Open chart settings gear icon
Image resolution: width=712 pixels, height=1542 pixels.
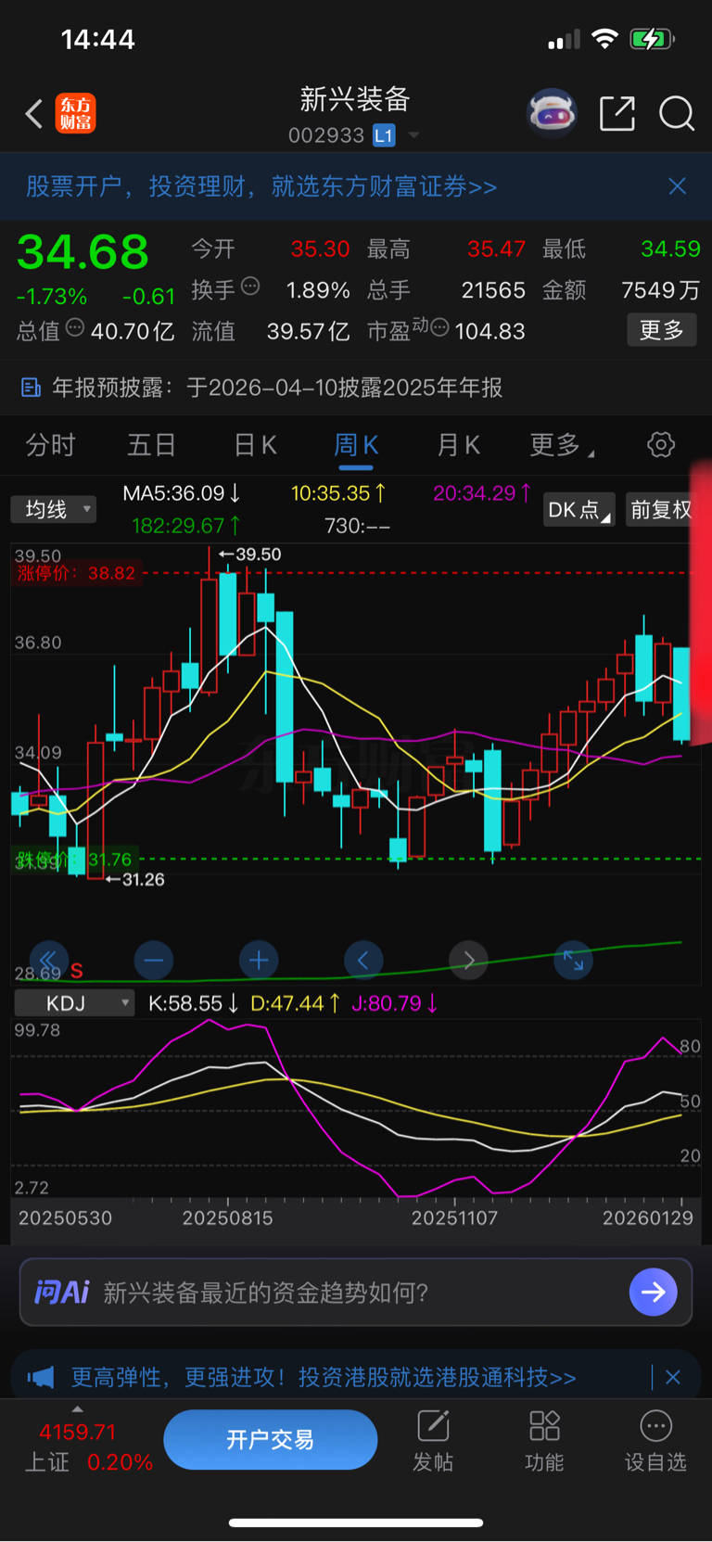[x=661, y=445]
